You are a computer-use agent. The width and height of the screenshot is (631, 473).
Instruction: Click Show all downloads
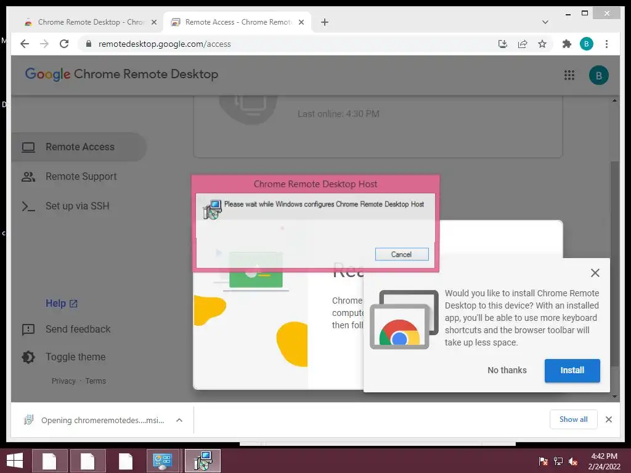pos(573,419)
